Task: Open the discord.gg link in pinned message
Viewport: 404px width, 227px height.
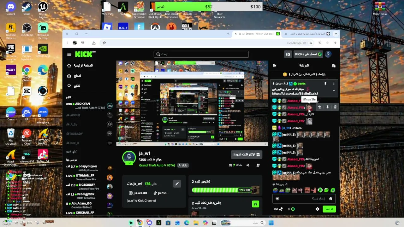Action: click(x=295, y=94)
